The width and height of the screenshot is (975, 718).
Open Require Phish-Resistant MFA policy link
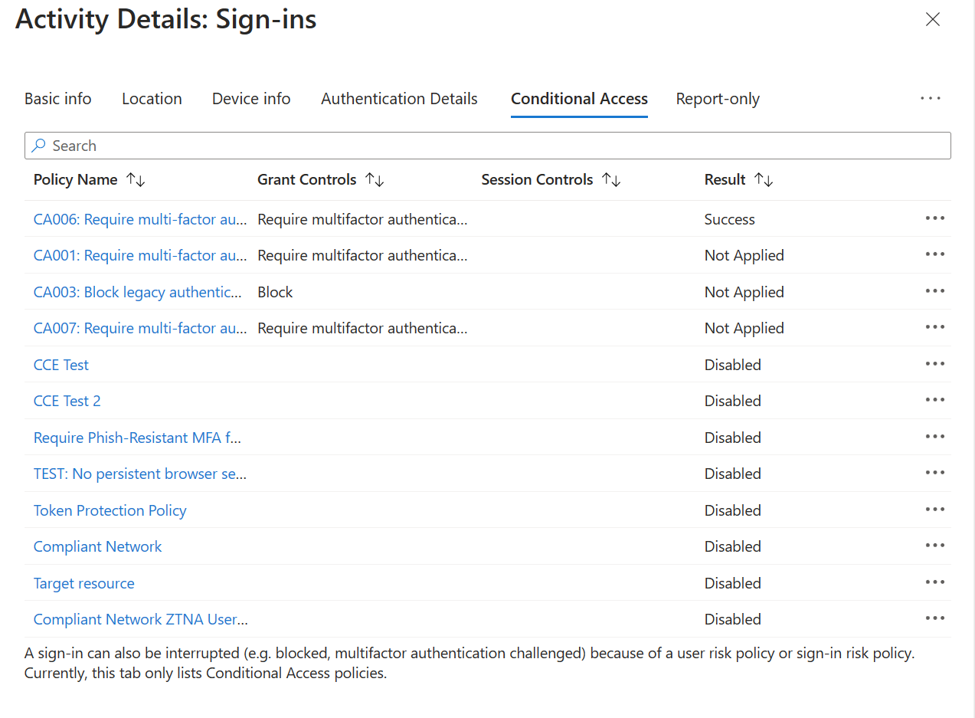(138, 438)
